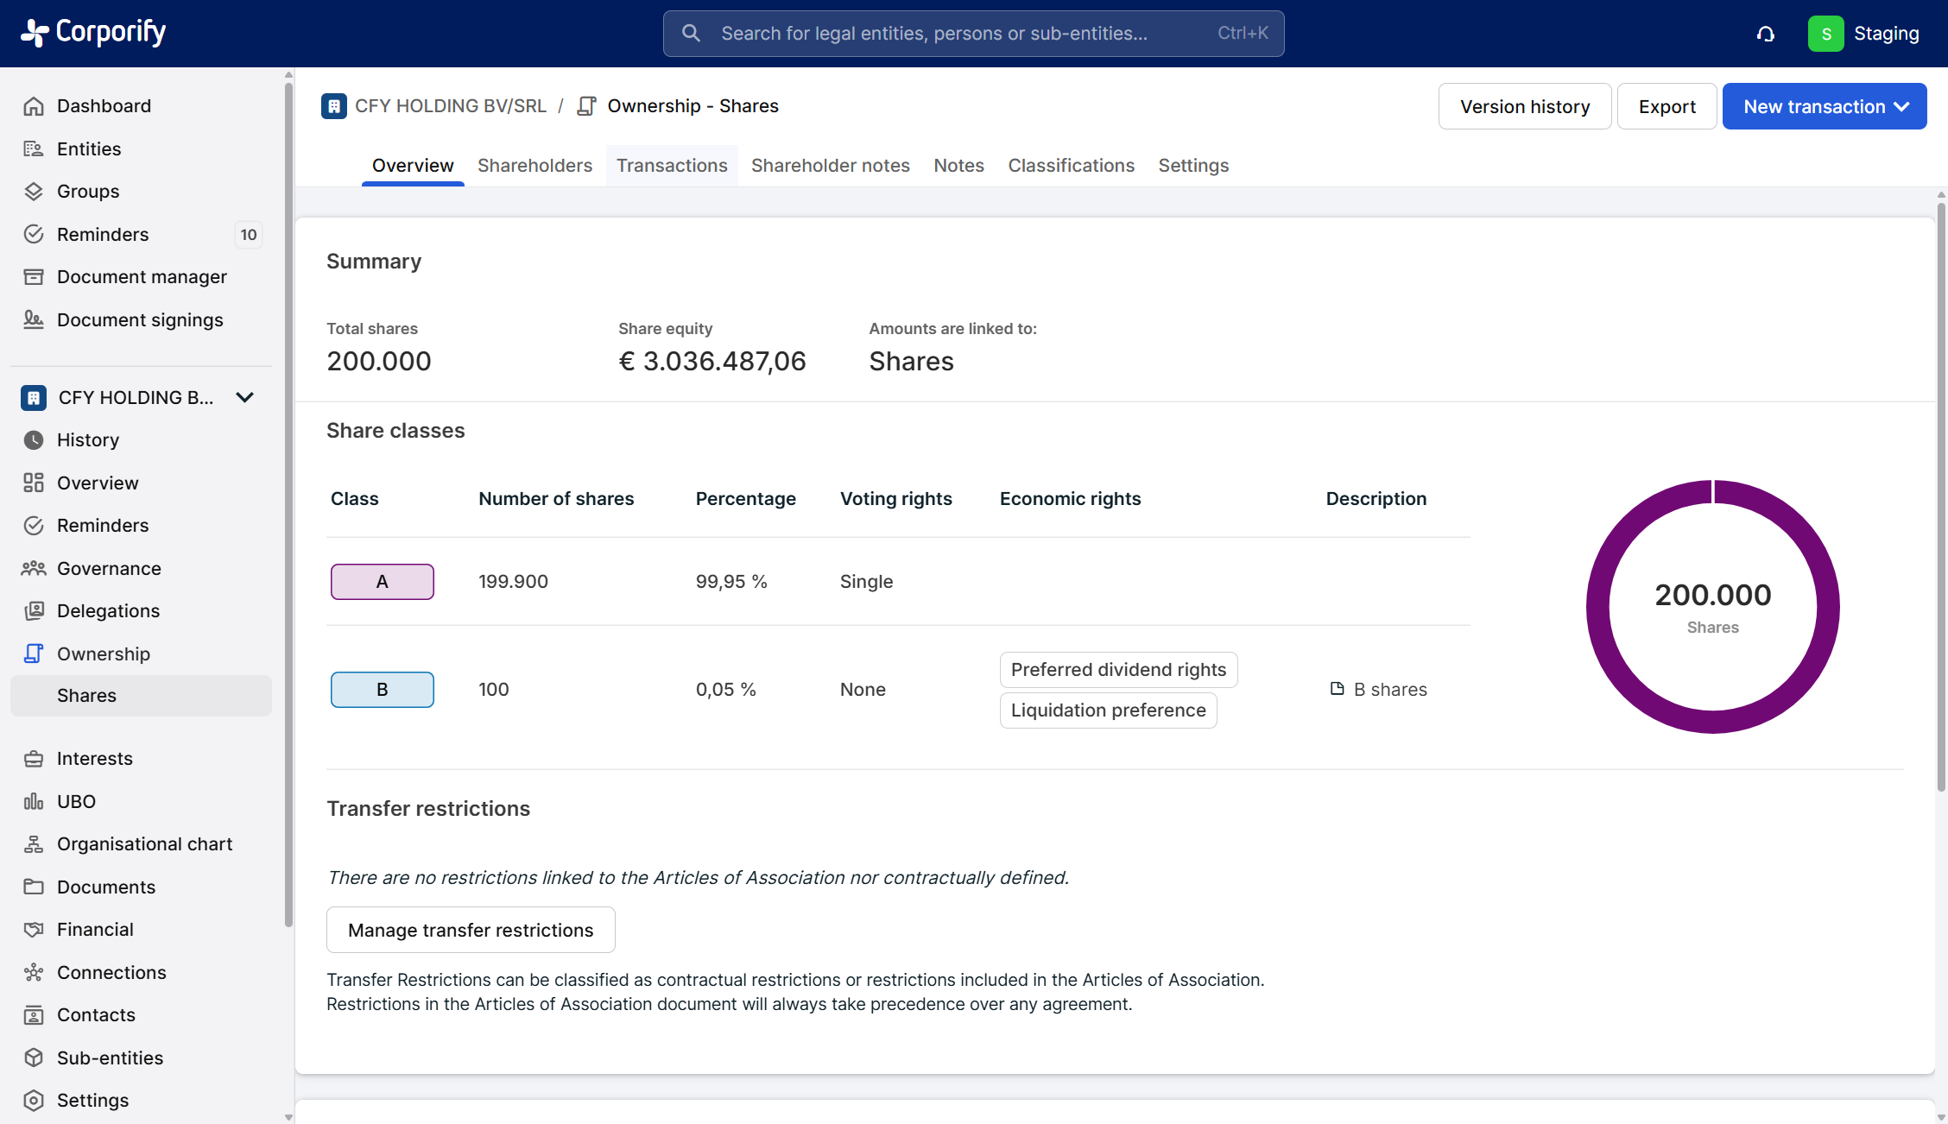The image size is (1948, 1124).
Task: Open the Dashboard home icon
Action: [x=34, y=106]
